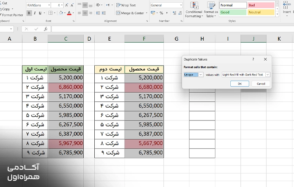Apply Comma Style
The width and height of the screenshot is (294, 187).
tap(167, 13)
